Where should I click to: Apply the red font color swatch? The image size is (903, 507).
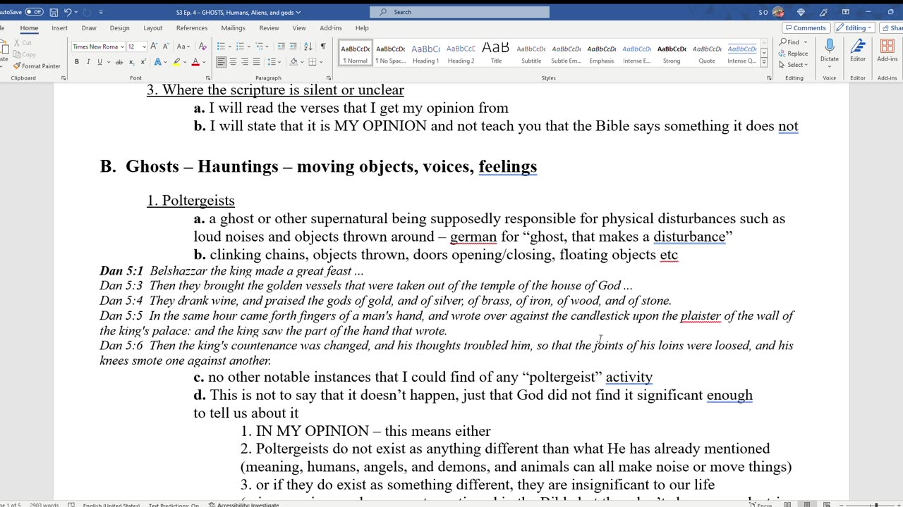(195, 62)
